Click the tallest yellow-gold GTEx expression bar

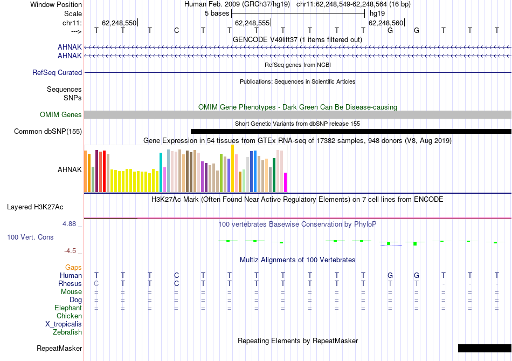point(232,168)
